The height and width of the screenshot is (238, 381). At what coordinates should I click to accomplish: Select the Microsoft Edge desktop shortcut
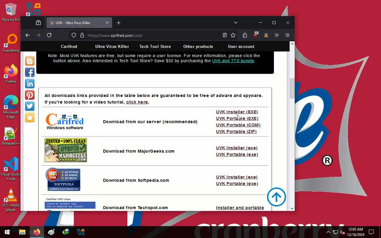(x=11, y=107)
